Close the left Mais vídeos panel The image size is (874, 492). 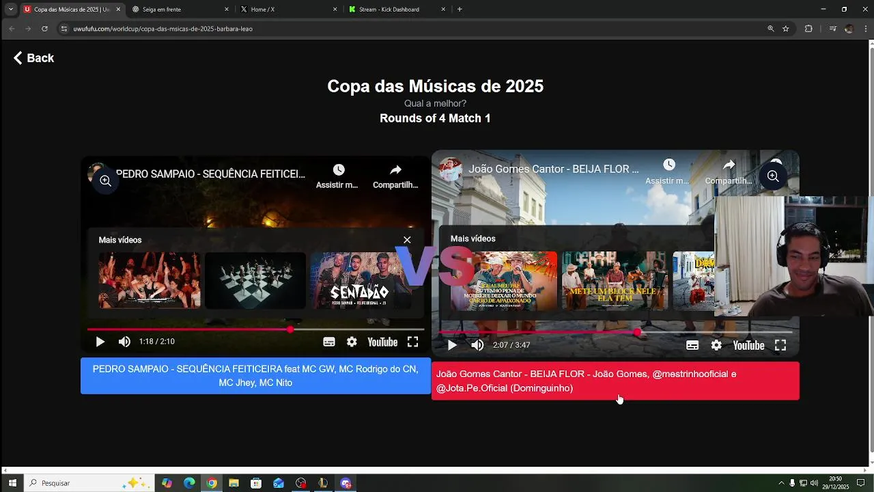click(x=407, y=240)
